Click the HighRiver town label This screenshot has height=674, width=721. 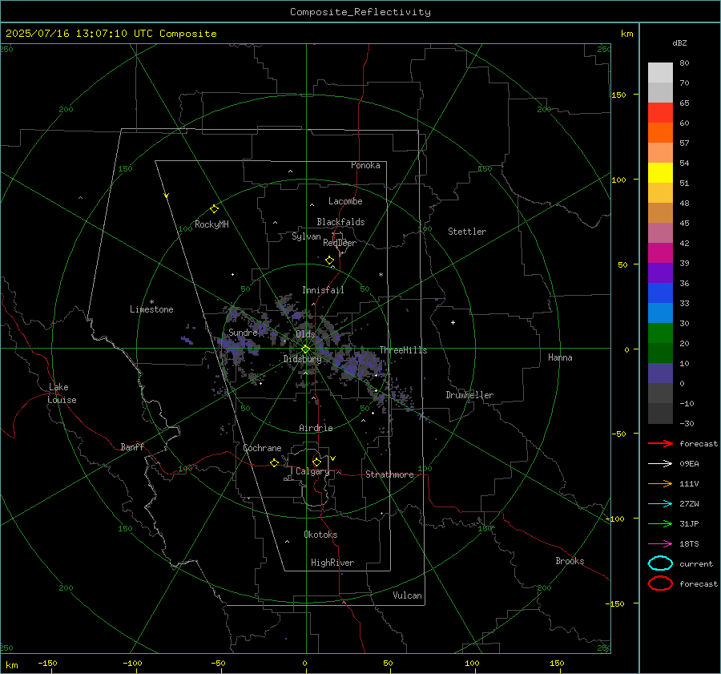(x=332, y=563)
